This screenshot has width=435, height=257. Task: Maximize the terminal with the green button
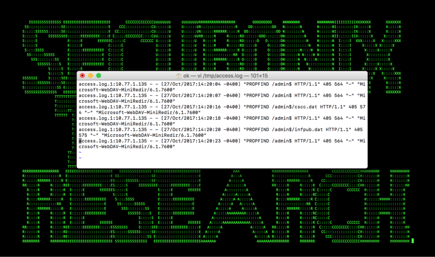point(99,76)
